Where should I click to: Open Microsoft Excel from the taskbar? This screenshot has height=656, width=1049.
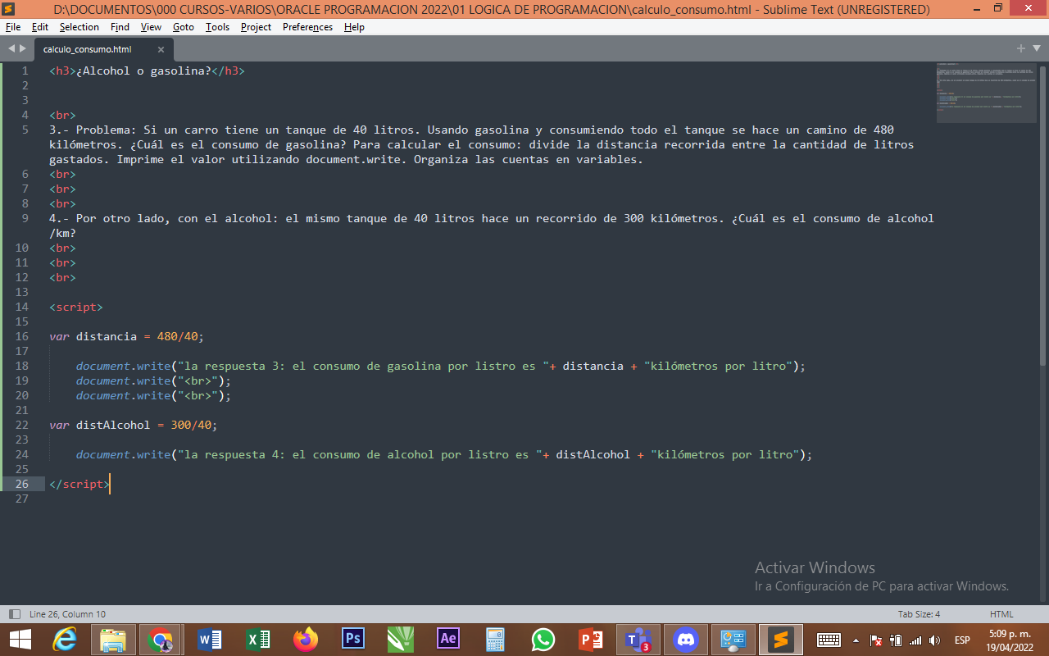coord(258,639)
